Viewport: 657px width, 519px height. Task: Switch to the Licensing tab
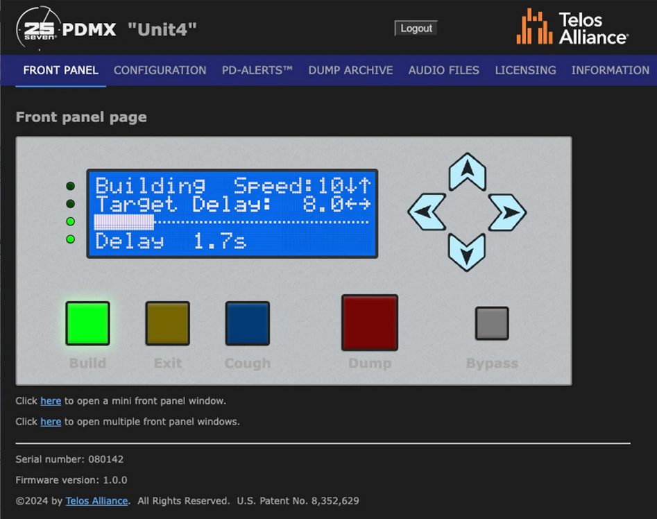[525, 70]
